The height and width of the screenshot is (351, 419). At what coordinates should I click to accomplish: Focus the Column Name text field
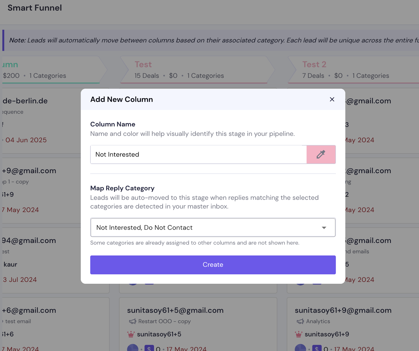tap(199, 154)
